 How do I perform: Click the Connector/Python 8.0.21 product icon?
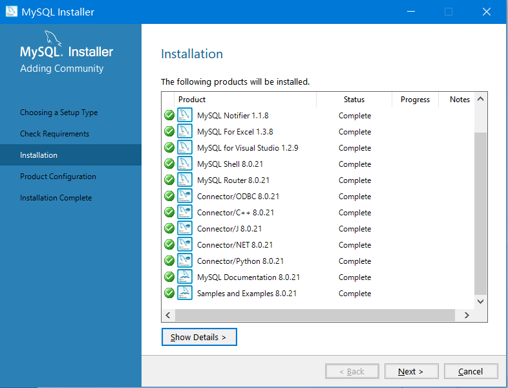pos(185,261)
